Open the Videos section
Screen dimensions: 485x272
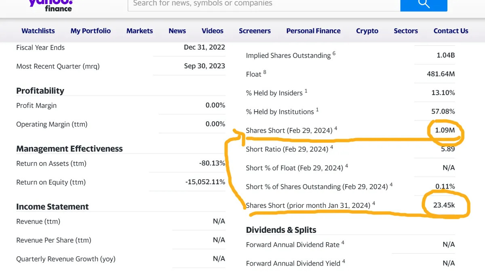point(212,31)
